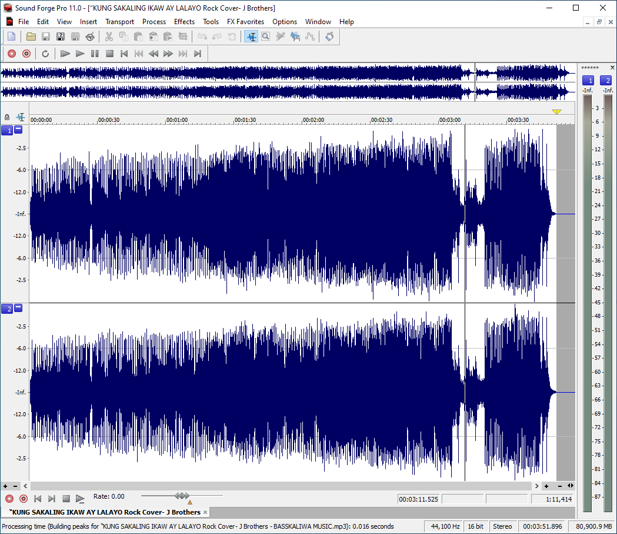Click the Save disk icon in toolbar
617x534 pixels.
(x=46, y=37)
